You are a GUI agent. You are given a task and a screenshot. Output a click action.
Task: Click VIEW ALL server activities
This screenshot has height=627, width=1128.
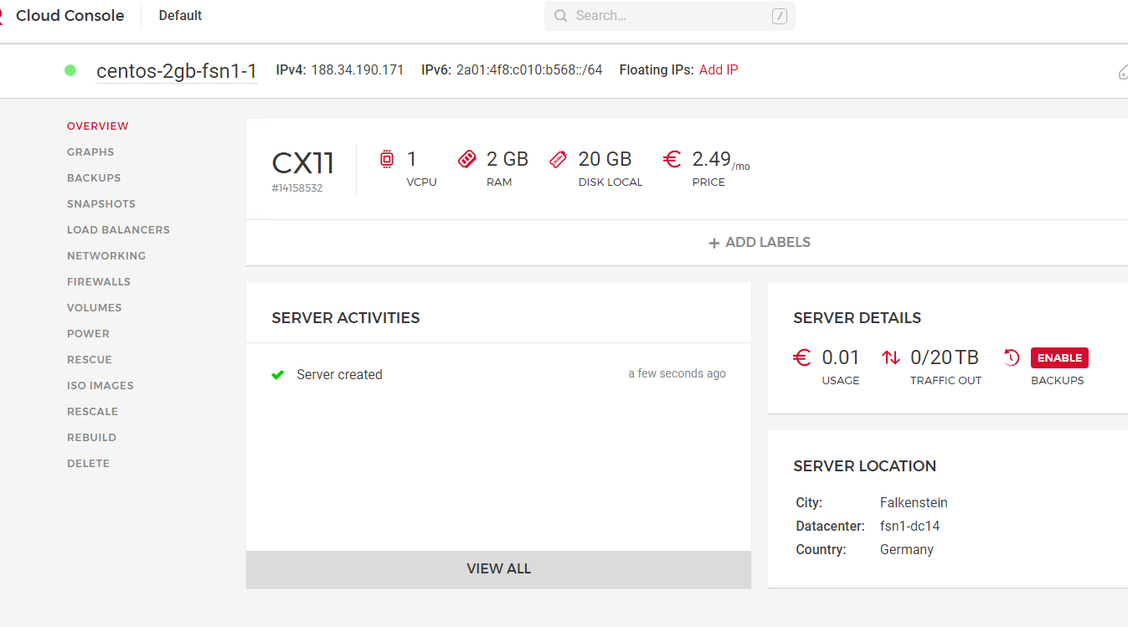[x=498, y=569]
